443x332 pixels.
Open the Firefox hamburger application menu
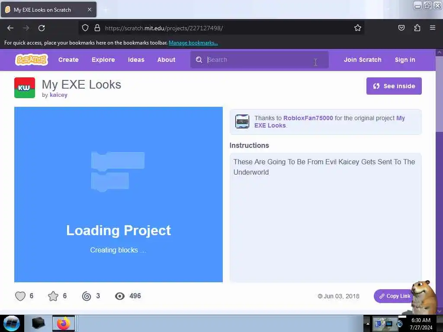433,28
